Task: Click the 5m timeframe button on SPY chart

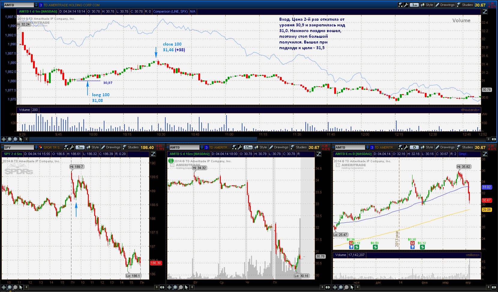Action: coord(80,147)
